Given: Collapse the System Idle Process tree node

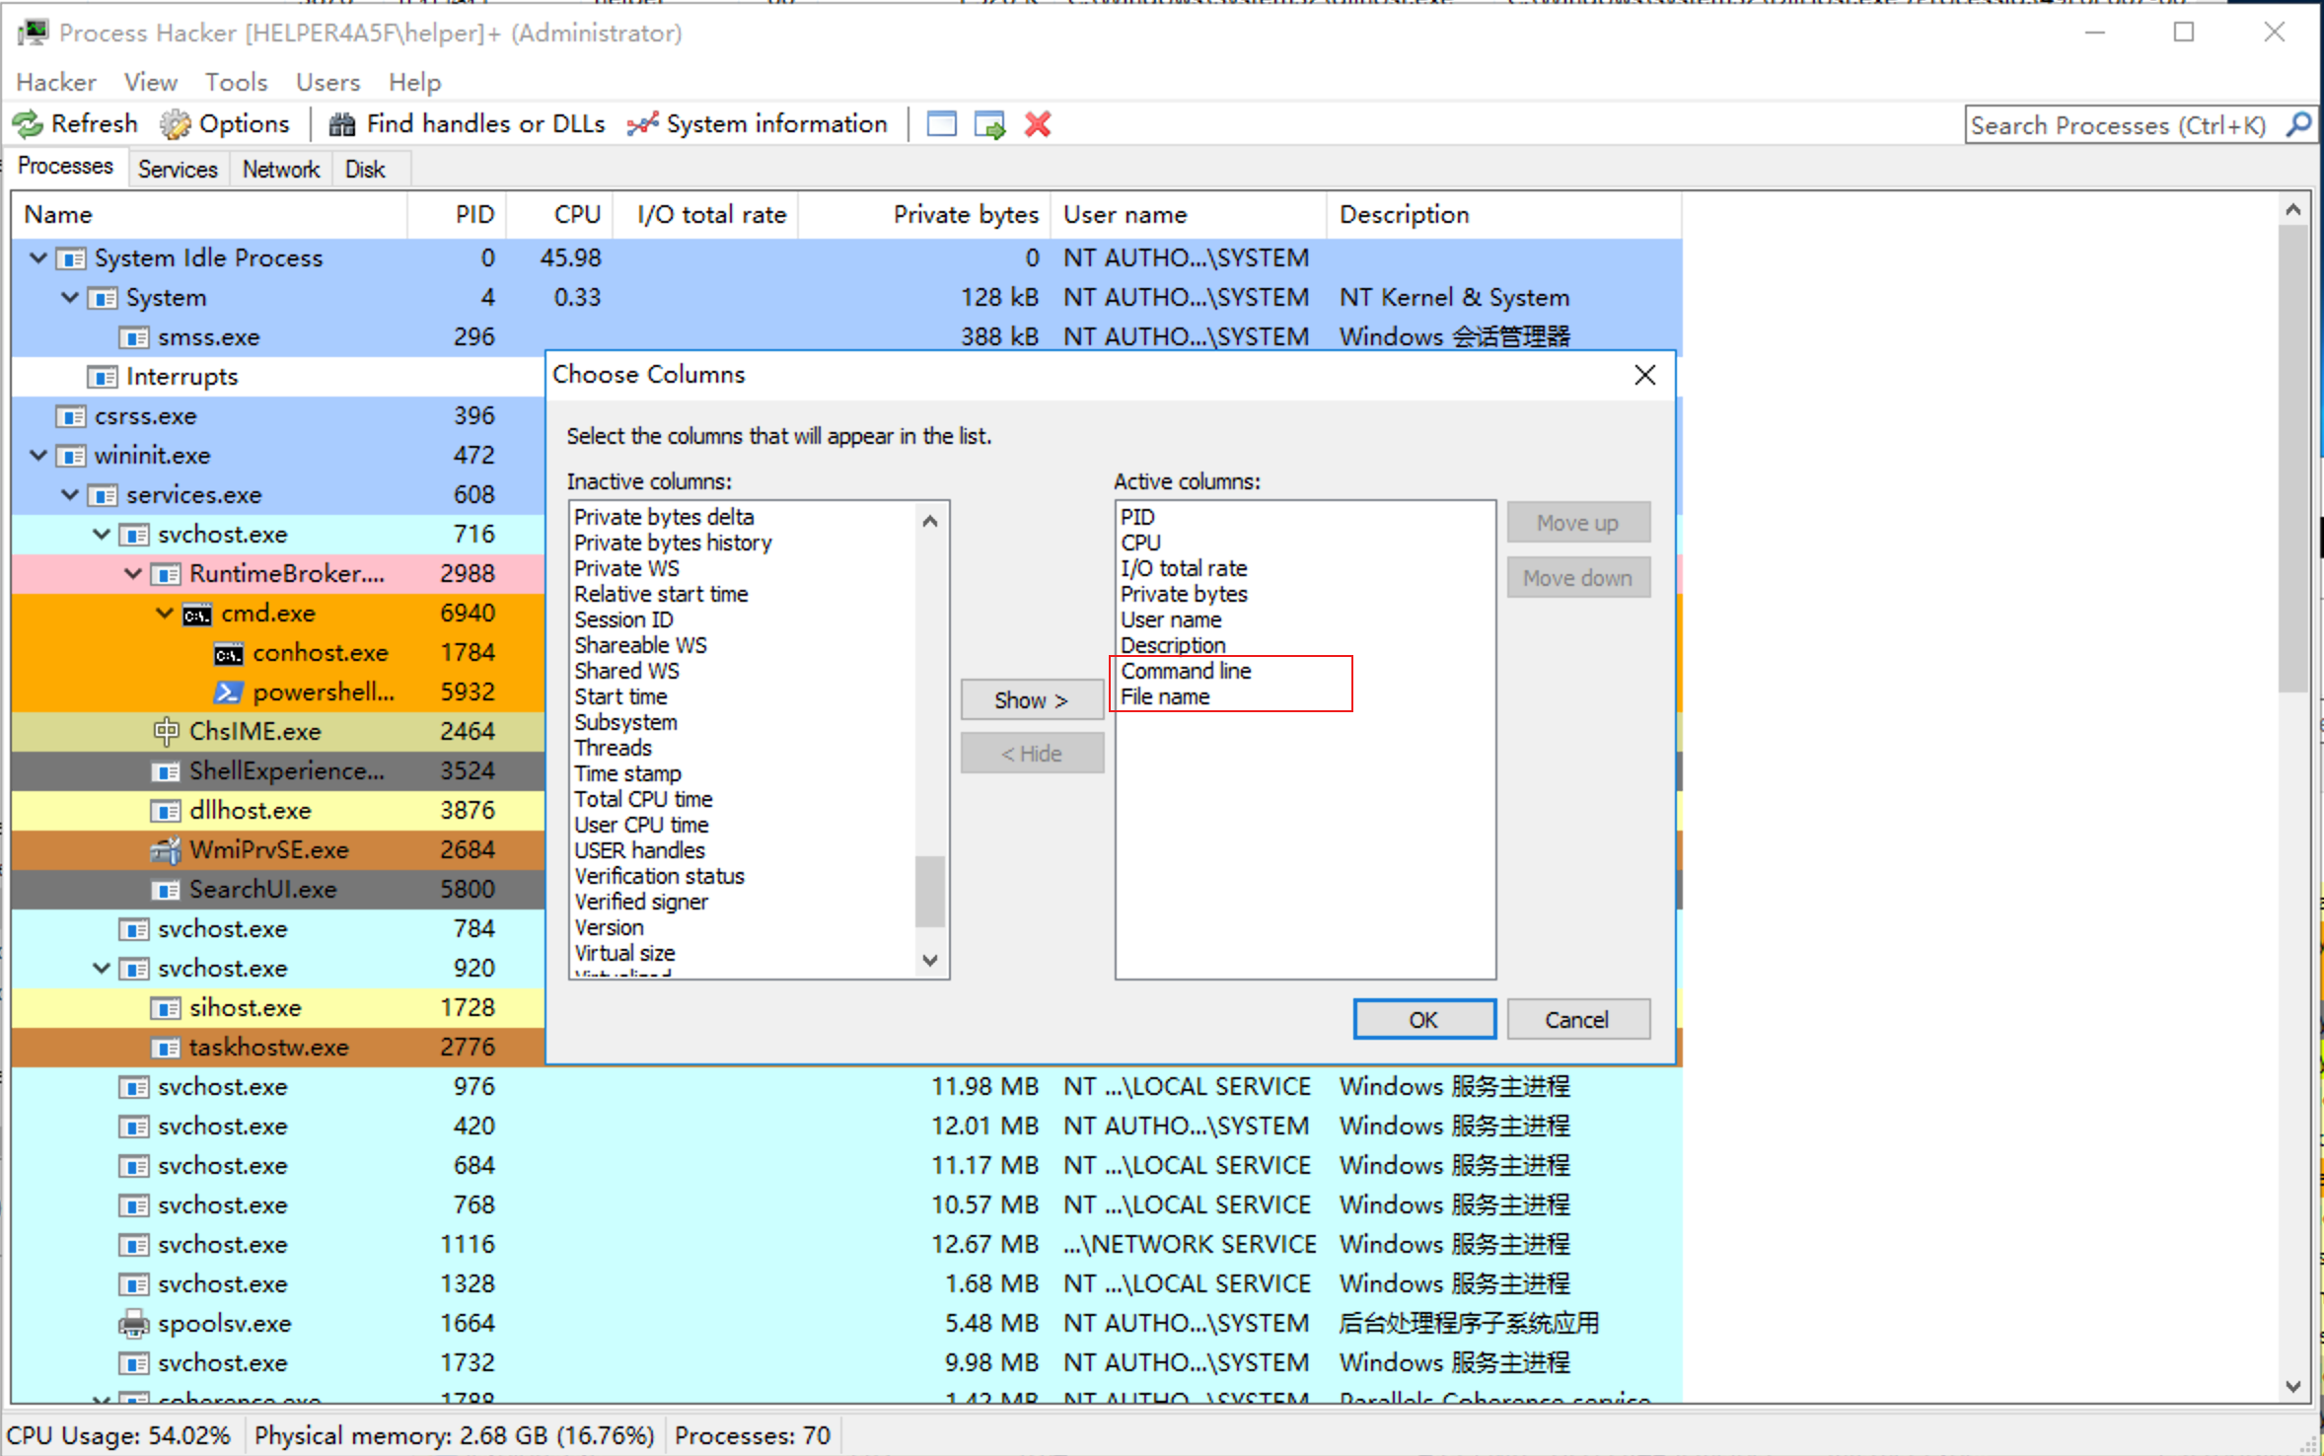Looking at the screenshot, I should [x=38, y=257].
